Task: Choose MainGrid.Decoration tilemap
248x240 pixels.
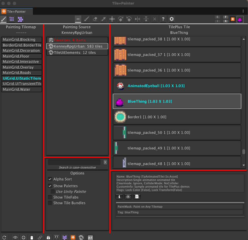Action: point(22,50)
